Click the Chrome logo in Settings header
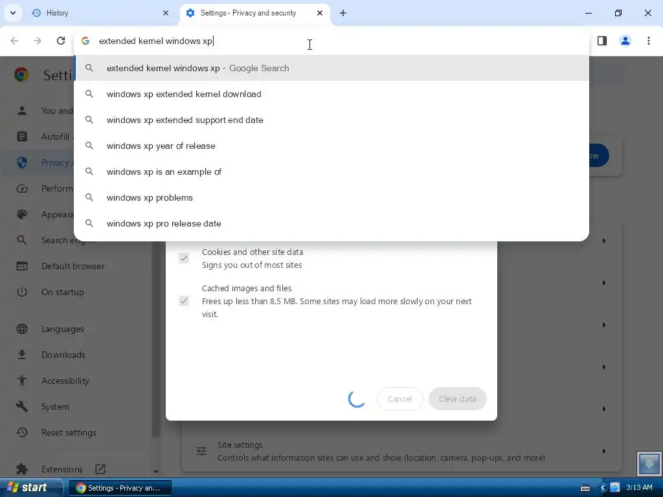Screen dimensions: 663x497 tap(21, 75)
